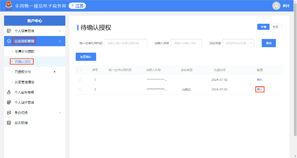This screenshot has width=297, height=158.
Task: Open the user avatar icon
Action: (x=276, y=6)
